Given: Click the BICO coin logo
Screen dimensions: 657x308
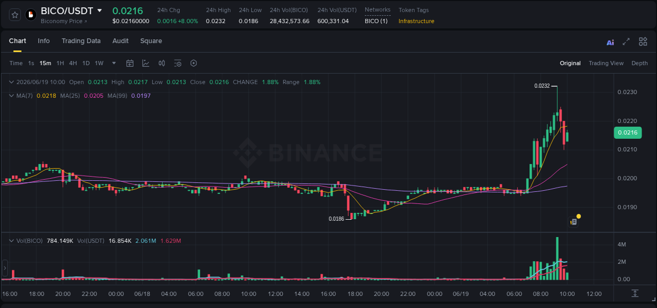Looking at the screenshot, I should point(30,15).
